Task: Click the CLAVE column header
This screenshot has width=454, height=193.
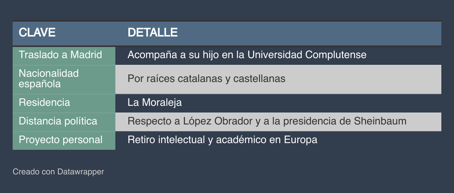Action: coord(37,33)
